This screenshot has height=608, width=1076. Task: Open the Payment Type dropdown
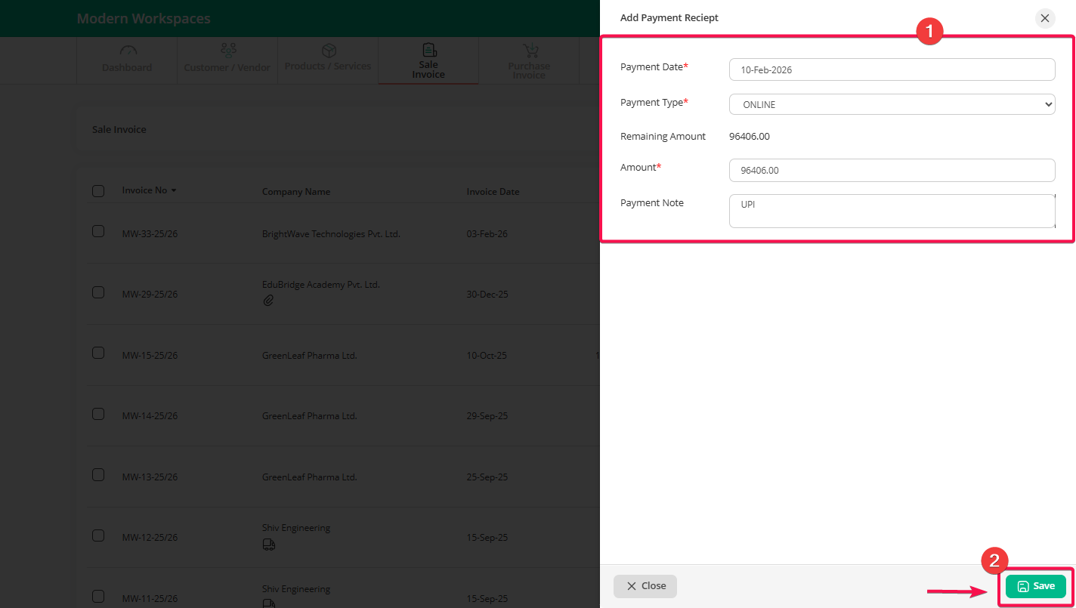[x=892, y=104]
